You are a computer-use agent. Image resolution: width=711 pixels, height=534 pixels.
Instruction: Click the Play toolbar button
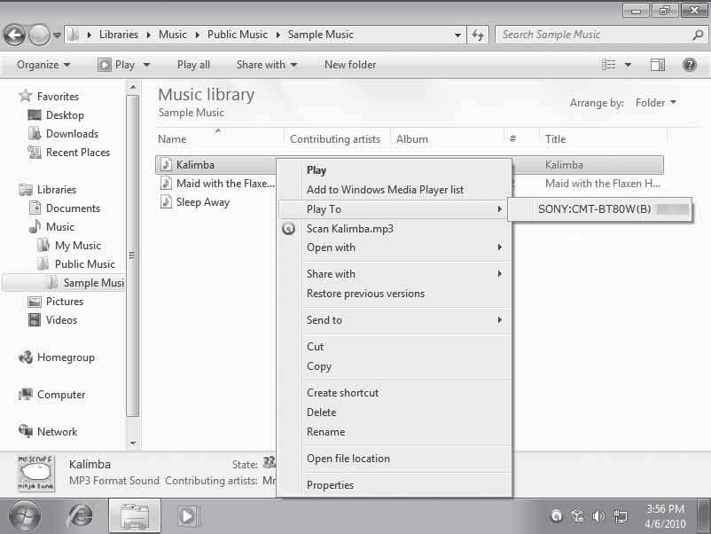[116, 65]
